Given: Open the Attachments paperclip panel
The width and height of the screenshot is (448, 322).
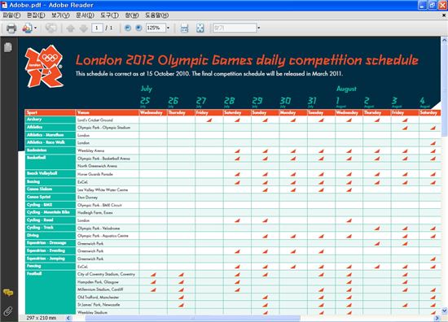Looking at the screenshot, I should 8,311.
